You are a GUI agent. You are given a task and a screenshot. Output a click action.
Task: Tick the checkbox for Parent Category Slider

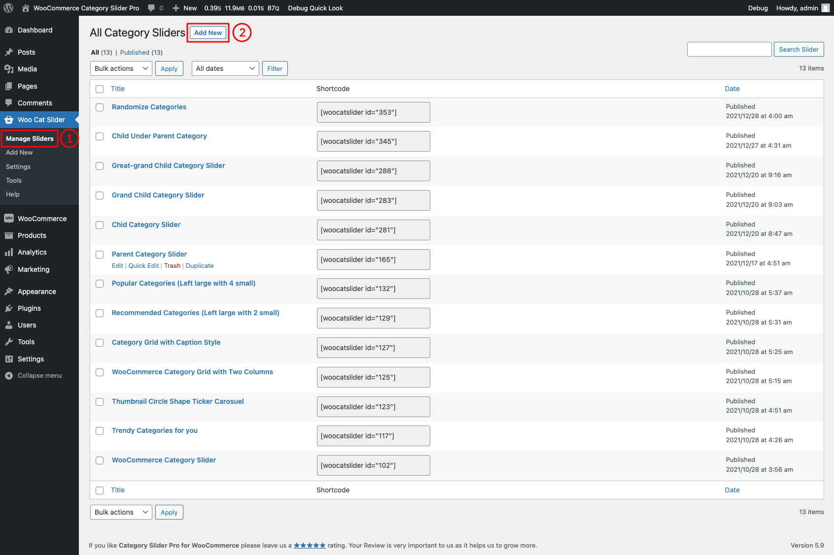pyautogui.click(x=100, y=255)
